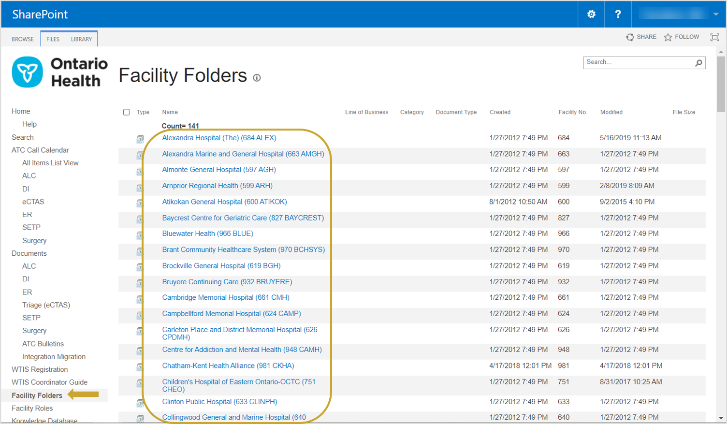Open the settings gear menu
The height and width of the screenshot is (424, 727).
tap(591, 14)
